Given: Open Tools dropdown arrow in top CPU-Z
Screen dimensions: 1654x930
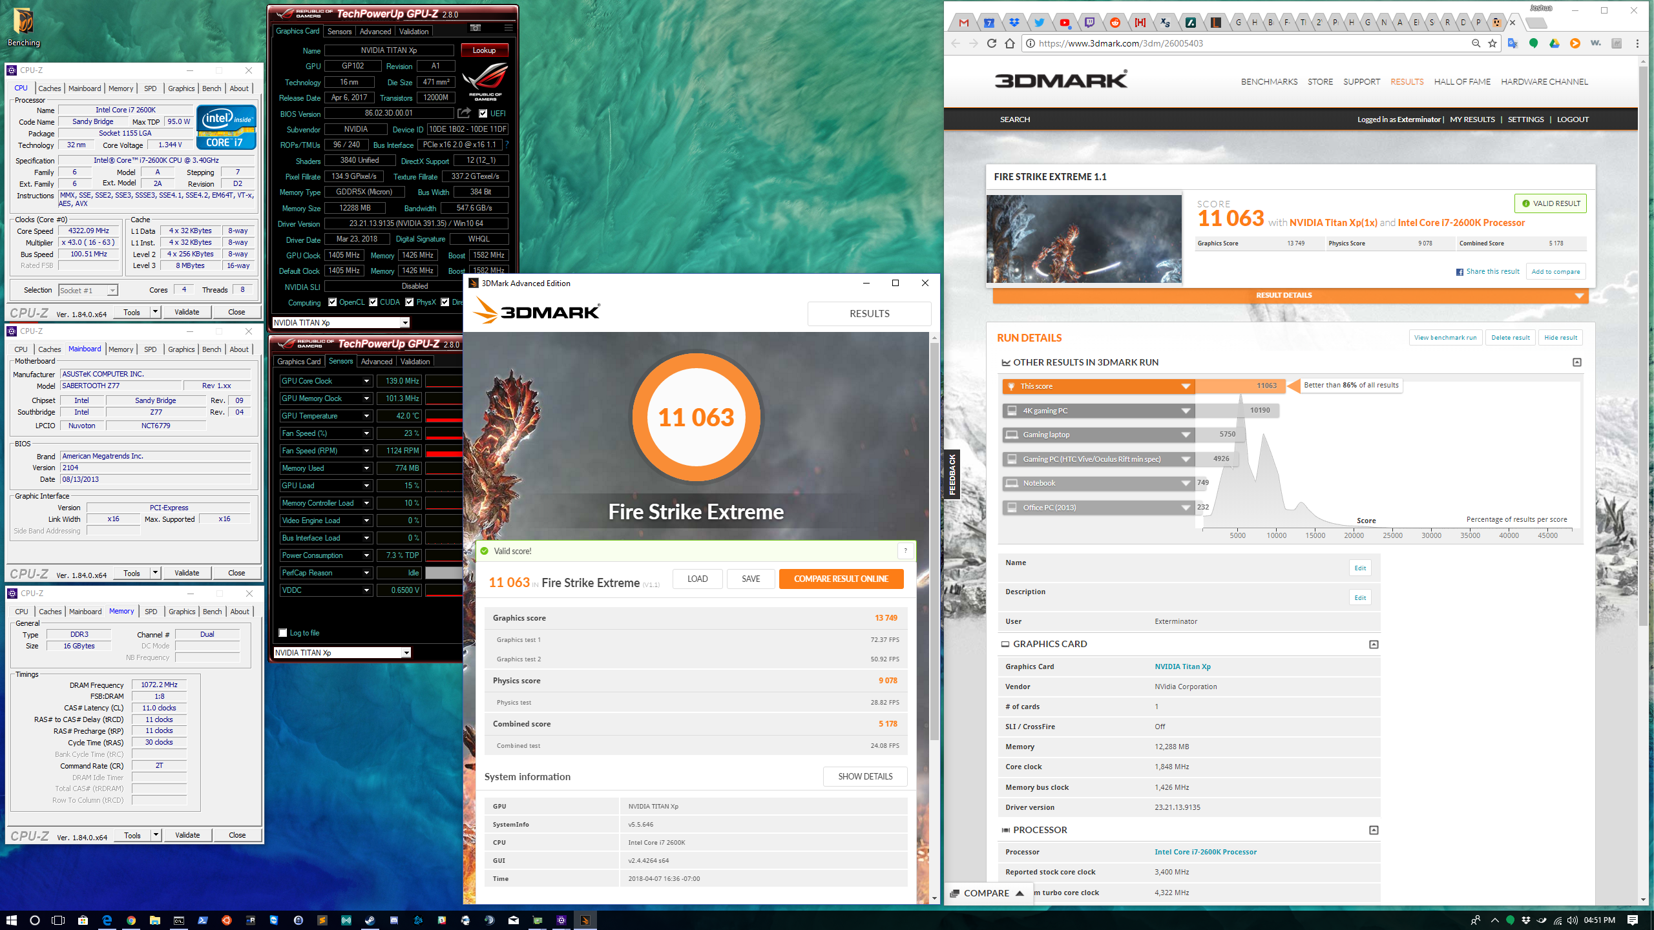Looking at the screenshot, I should coord(155,312).
